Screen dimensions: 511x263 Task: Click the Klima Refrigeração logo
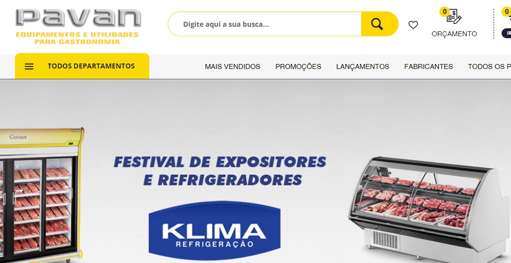click(214, 230)
